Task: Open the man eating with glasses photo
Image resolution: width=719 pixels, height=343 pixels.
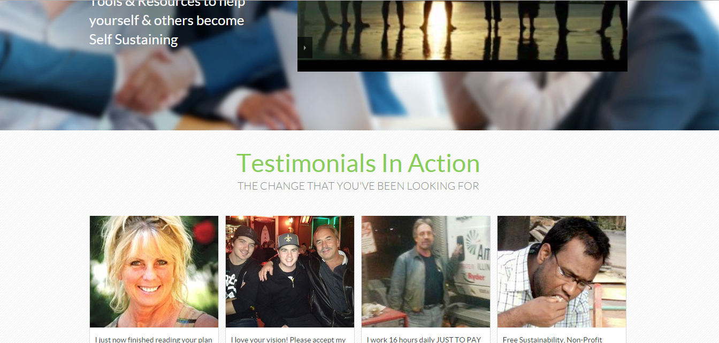Action: (562, 271)
